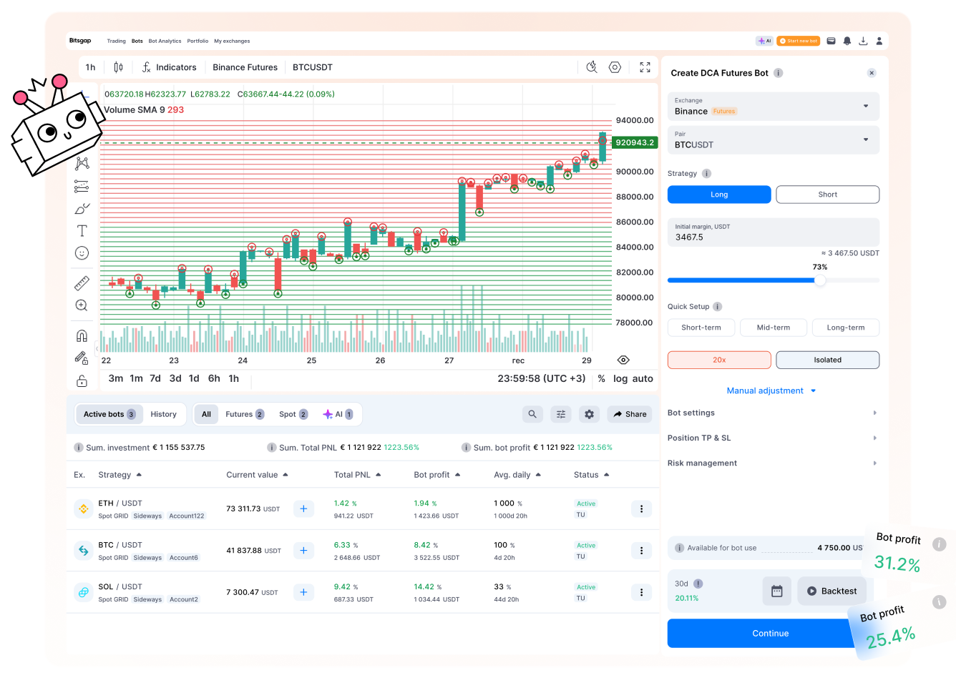Image resolution: width=956 pixels, height=678 pixels.
Task: Toggle chart visibility eye icon
Action: 623,360
